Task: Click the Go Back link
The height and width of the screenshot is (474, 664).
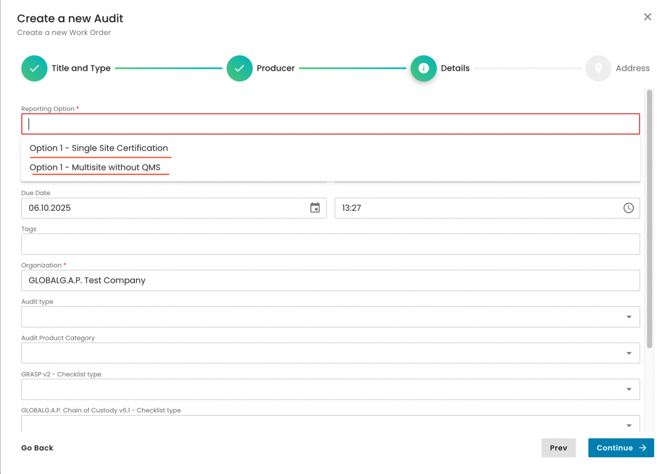Action: [x=38, y=448]
